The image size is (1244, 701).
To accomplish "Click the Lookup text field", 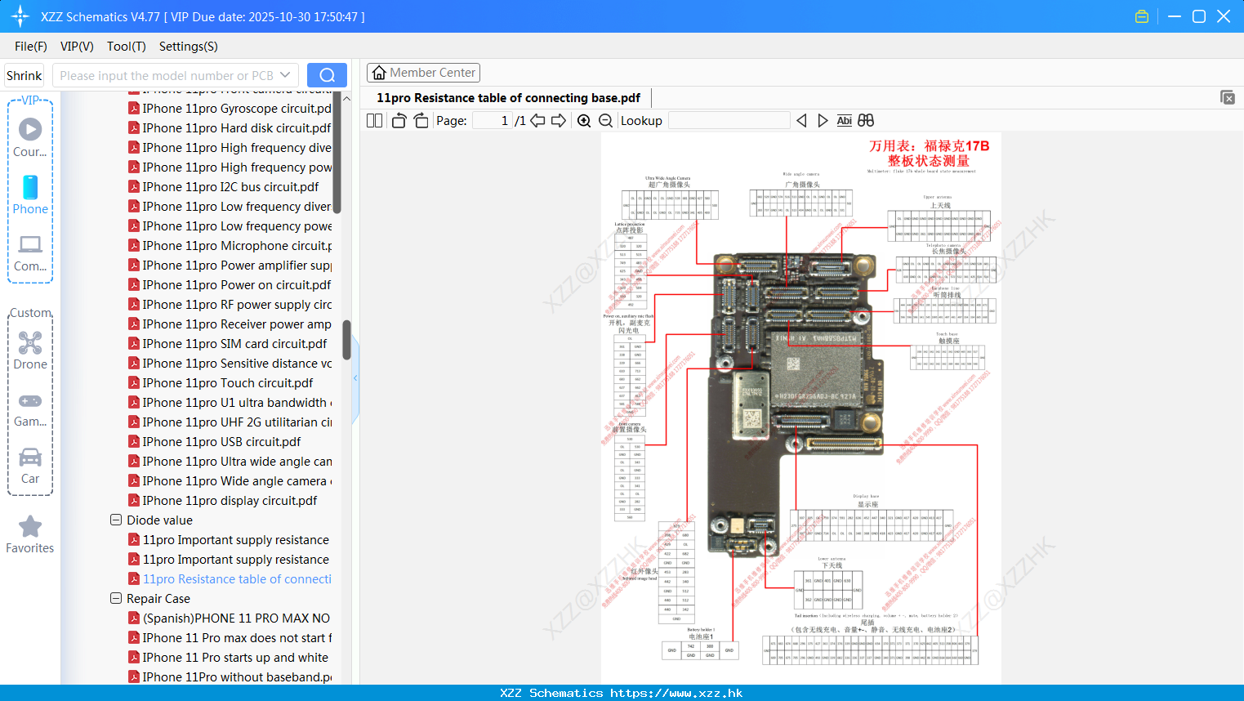I will coord(729,120).
